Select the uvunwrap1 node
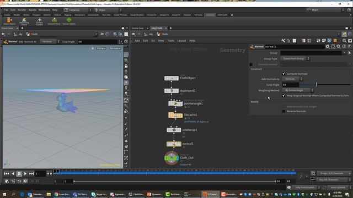 174,130
